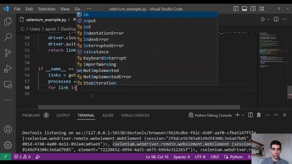Switch to the AZURE panel tab
This screenshot has width=292, height=164.
108,115
